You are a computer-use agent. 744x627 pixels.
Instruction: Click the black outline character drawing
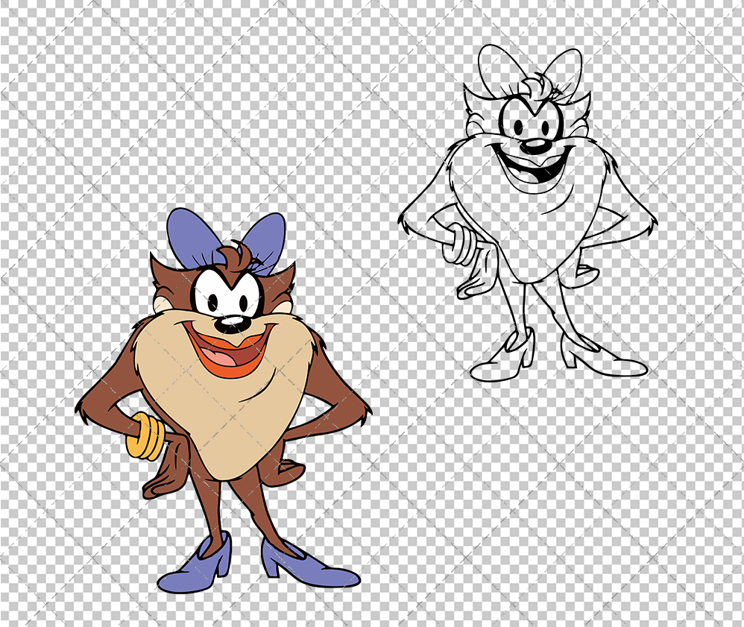pyautogui.click(x=528, y=212)
